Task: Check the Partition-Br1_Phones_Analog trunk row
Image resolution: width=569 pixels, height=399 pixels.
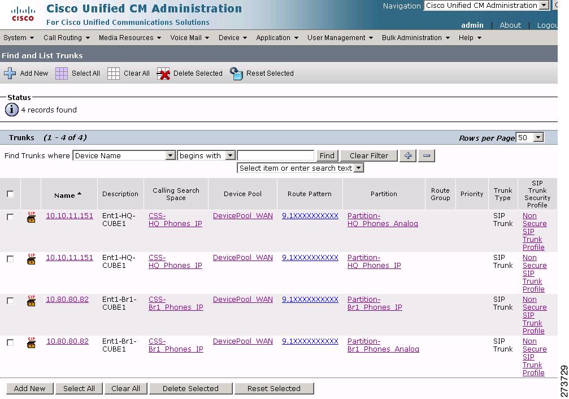Action: [x=10, y=342]
